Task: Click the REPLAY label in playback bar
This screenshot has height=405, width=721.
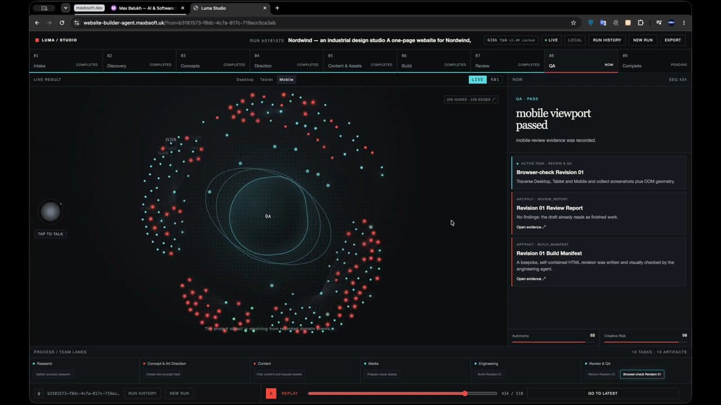Action: (290, 393)
